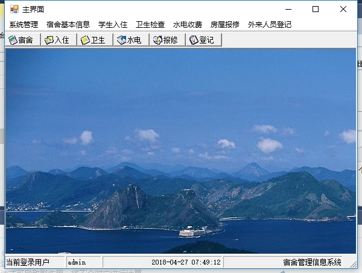Maximize the 主界面 window
Image resolution: width=362 pixels, height=273 pixels.
315,9
